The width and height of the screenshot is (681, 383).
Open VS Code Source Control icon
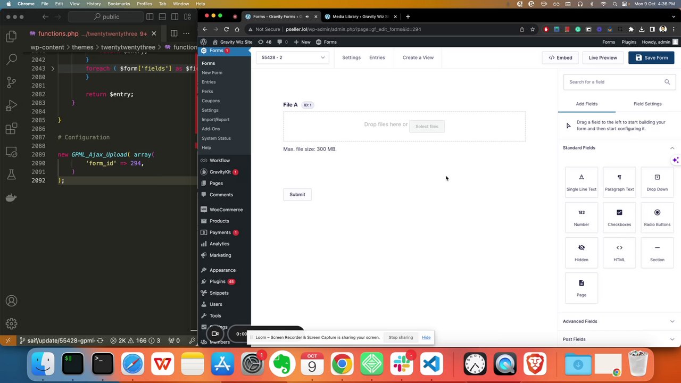[x=11, y=82]
